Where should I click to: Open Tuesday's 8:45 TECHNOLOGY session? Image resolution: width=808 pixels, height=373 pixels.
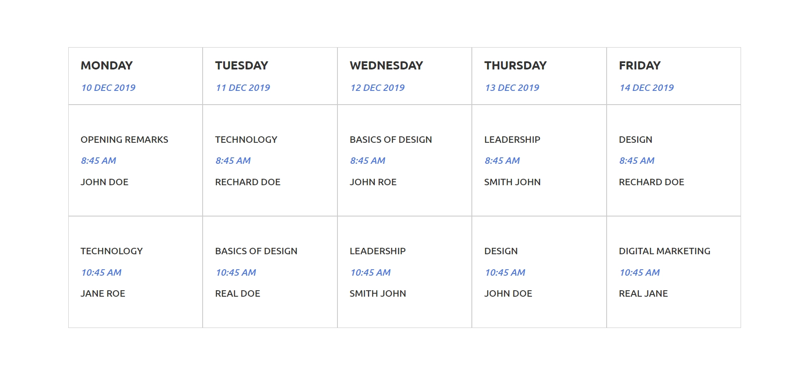pos(246,139)
